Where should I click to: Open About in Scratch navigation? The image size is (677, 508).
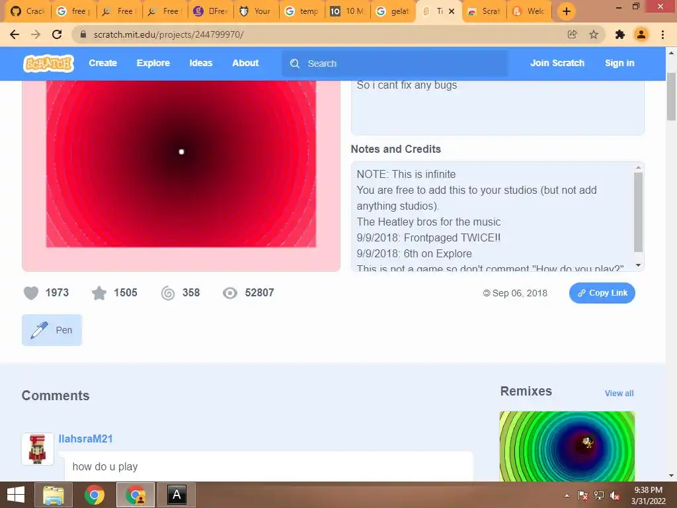click(x=245, y=63)
